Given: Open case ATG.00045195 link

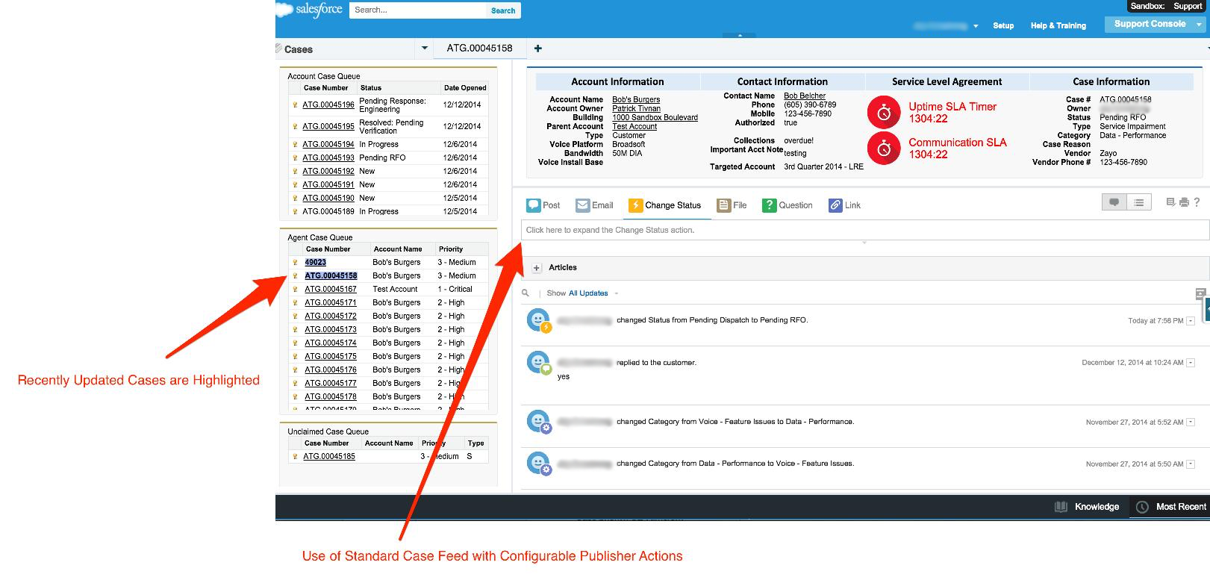Looking at the screenshot, I should 328,127.
